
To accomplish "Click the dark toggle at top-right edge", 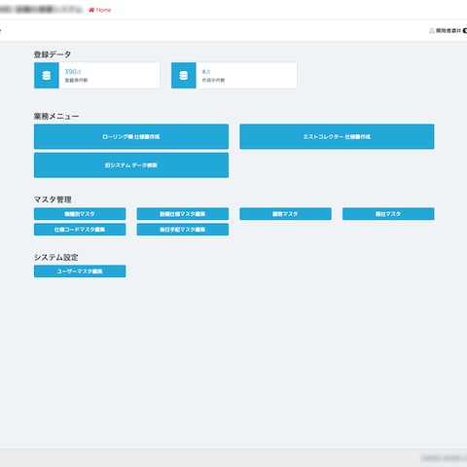I will coord(465,31).
